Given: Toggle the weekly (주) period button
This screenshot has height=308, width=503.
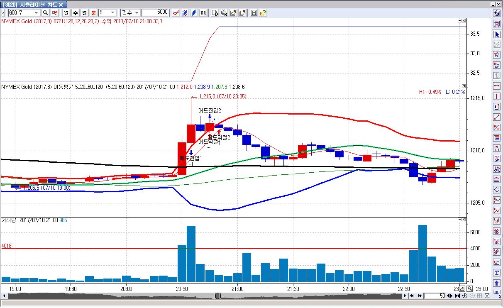Looking at the screenshot, I should point(76,12).
